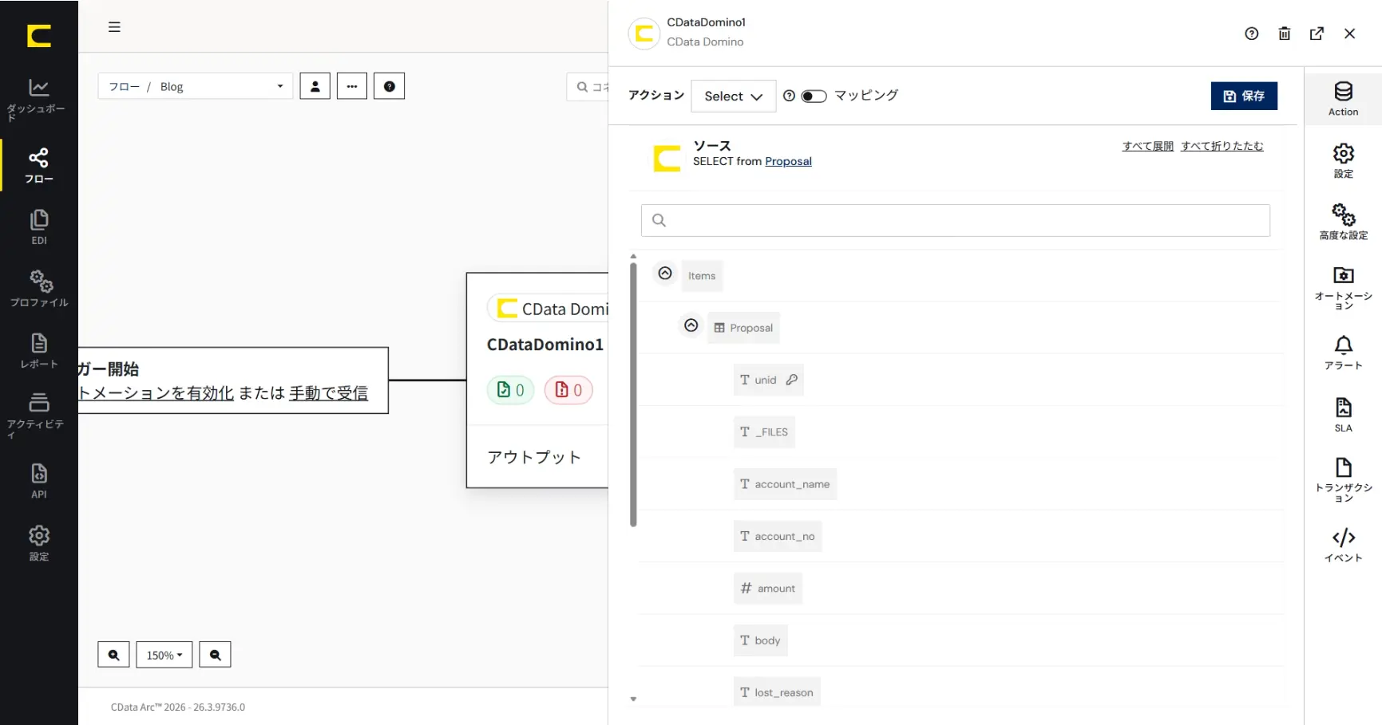The image size is (1382, 725).
Task: Open connector panel in new window
Action: (x=1317, y=33)
